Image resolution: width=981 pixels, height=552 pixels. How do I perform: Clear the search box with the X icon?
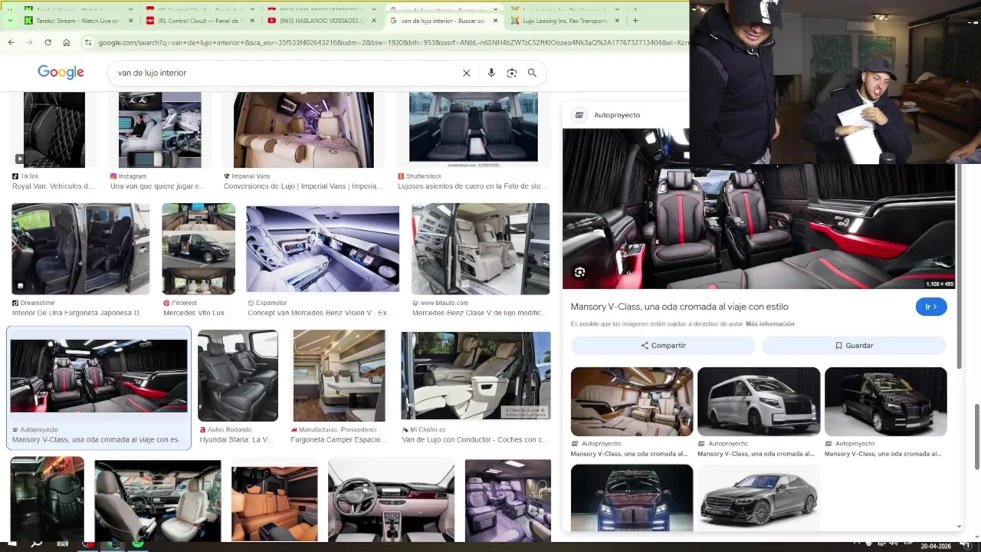click(466, 73)
